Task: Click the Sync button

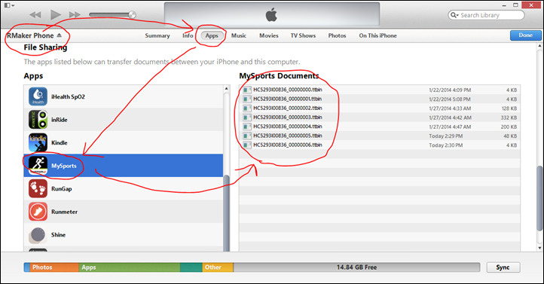Action: point(503,267)
